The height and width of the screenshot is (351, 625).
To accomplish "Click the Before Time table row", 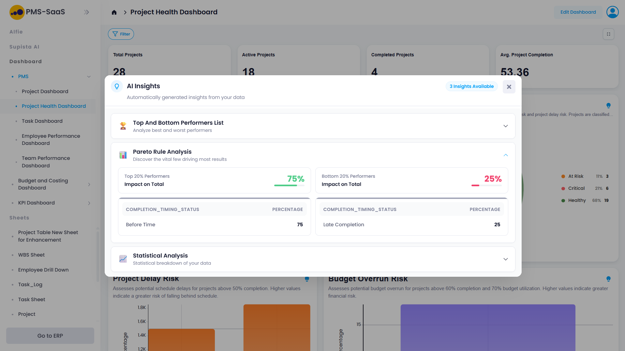I will pos(214,225).
